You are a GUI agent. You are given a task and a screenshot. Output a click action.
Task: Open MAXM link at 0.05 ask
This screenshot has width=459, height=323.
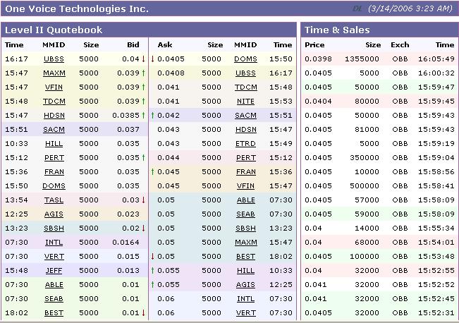point(246,242)
